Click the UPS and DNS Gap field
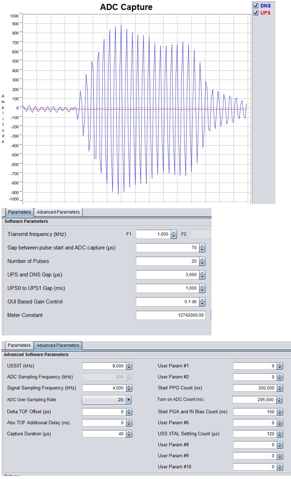This screenshot has width=291, height=479. tap(167, 275)
